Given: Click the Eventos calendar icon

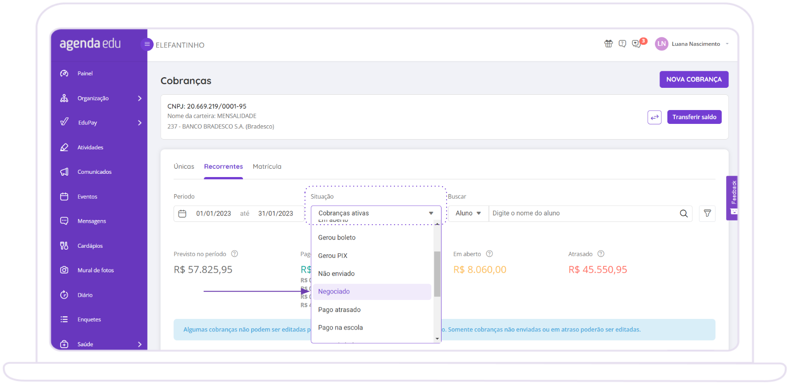Looking at the screenshot, I should [64, 196].
